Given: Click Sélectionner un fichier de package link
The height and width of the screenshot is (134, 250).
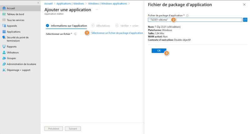Looking at the screenshot, I should coord(117,33).
